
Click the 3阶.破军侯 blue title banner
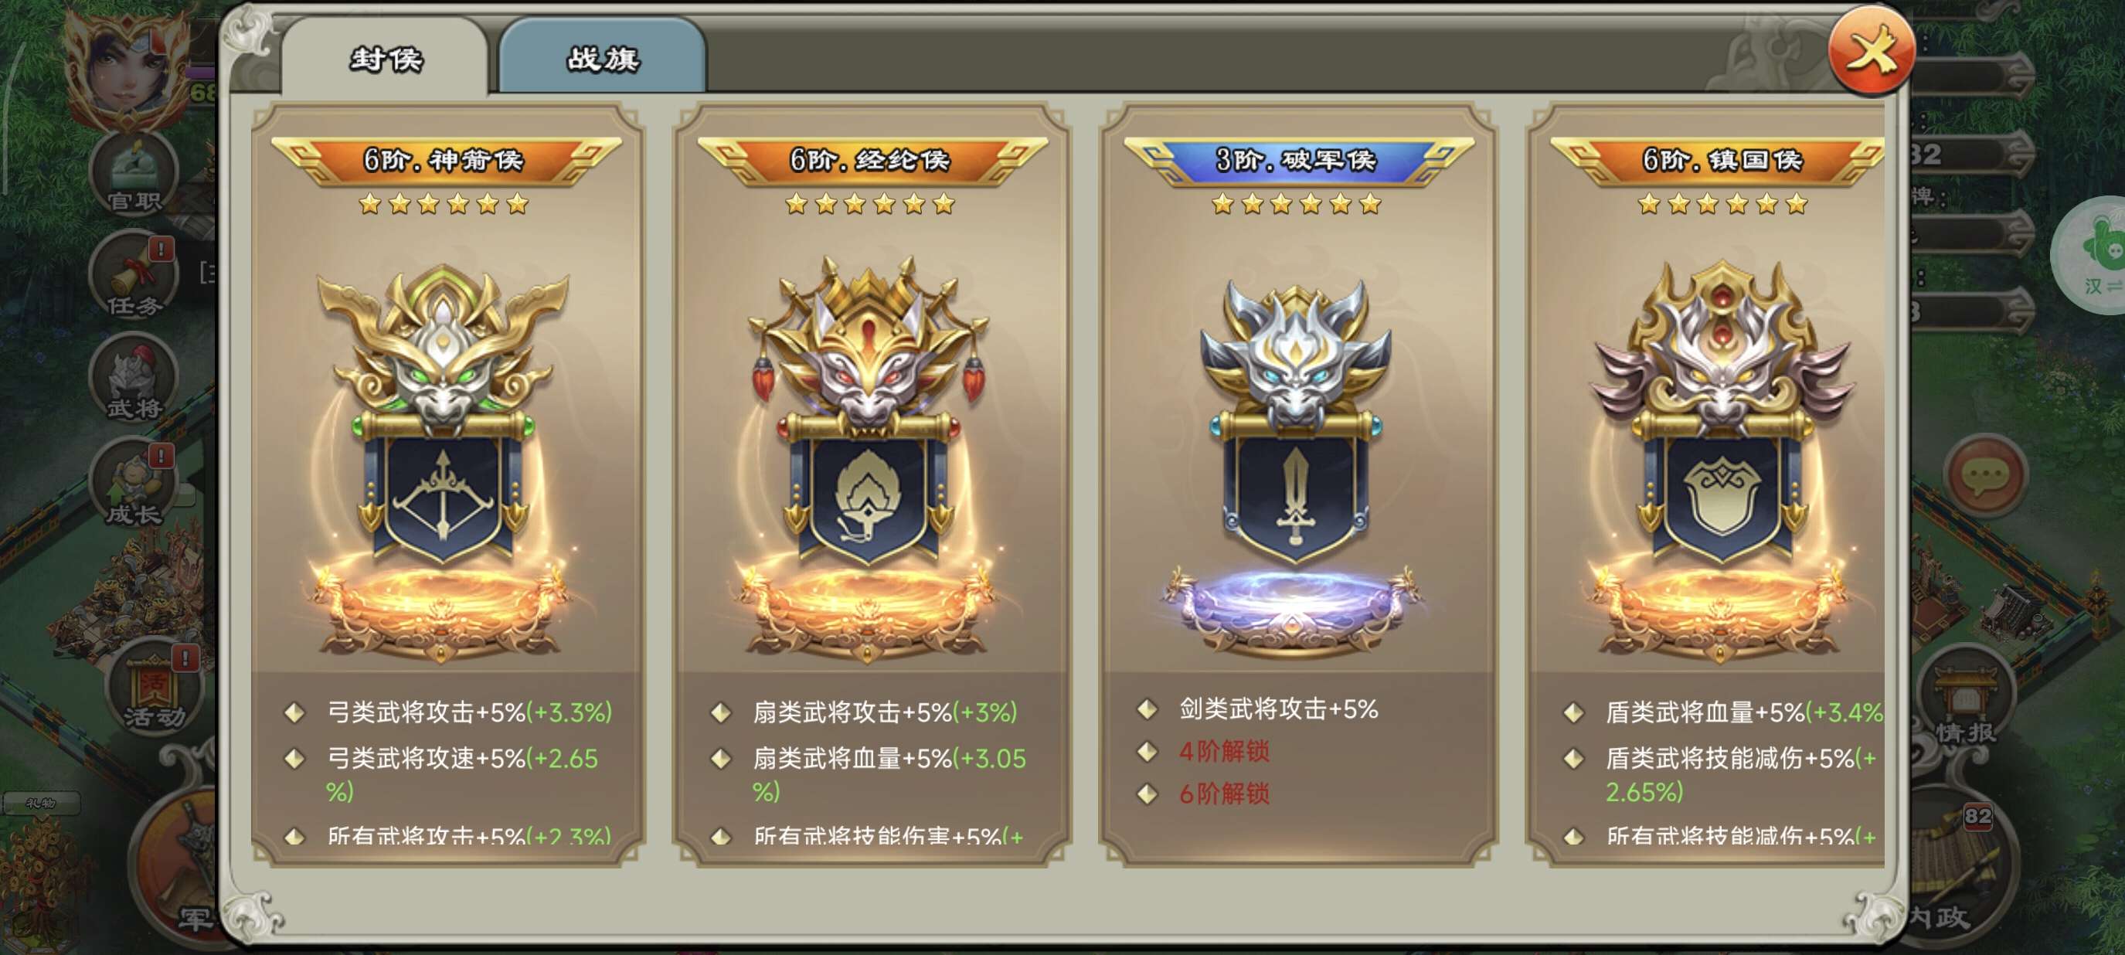(1298, 160)
